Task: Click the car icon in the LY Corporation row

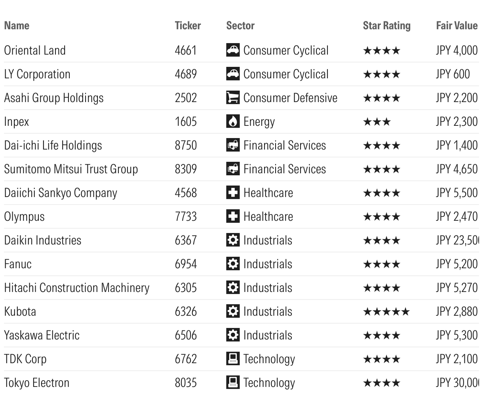Action: [233, 74]
